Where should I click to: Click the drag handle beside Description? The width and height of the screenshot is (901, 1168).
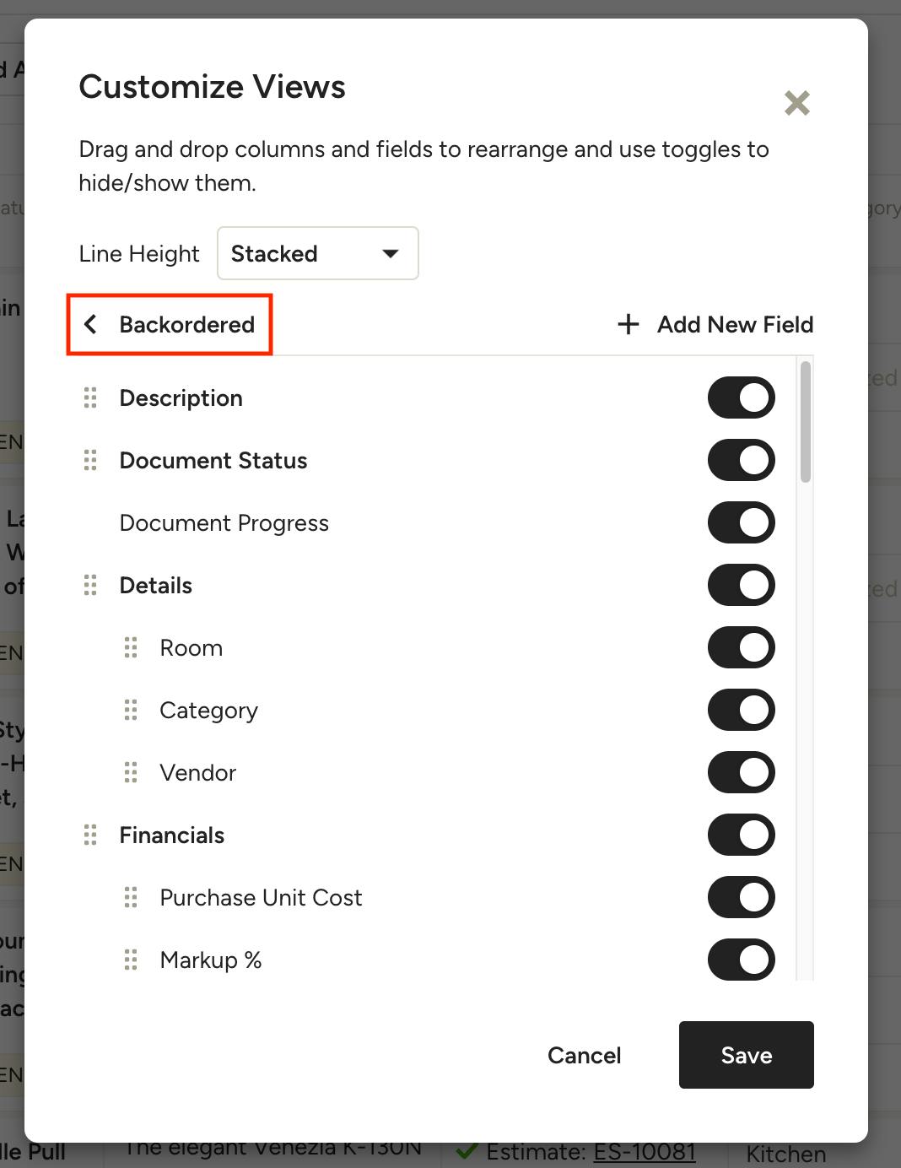[x=90, y=397]
